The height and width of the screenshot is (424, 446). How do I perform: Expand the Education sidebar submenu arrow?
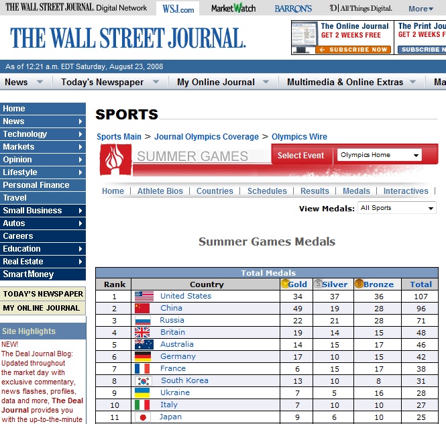tap(80, 249)
